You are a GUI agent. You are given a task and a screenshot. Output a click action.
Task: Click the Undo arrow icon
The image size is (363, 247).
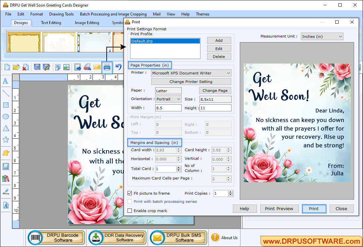point(118,67)
